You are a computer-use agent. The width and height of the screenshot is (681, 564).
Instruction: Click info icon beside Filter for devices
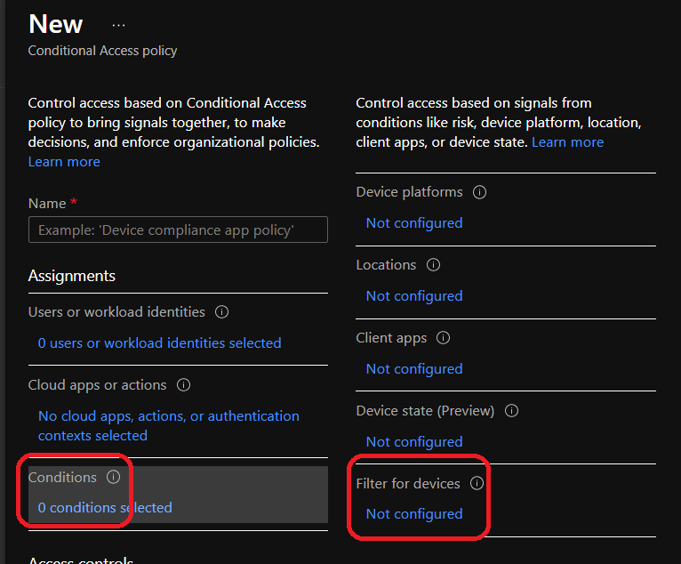click(x=477, y=484)
